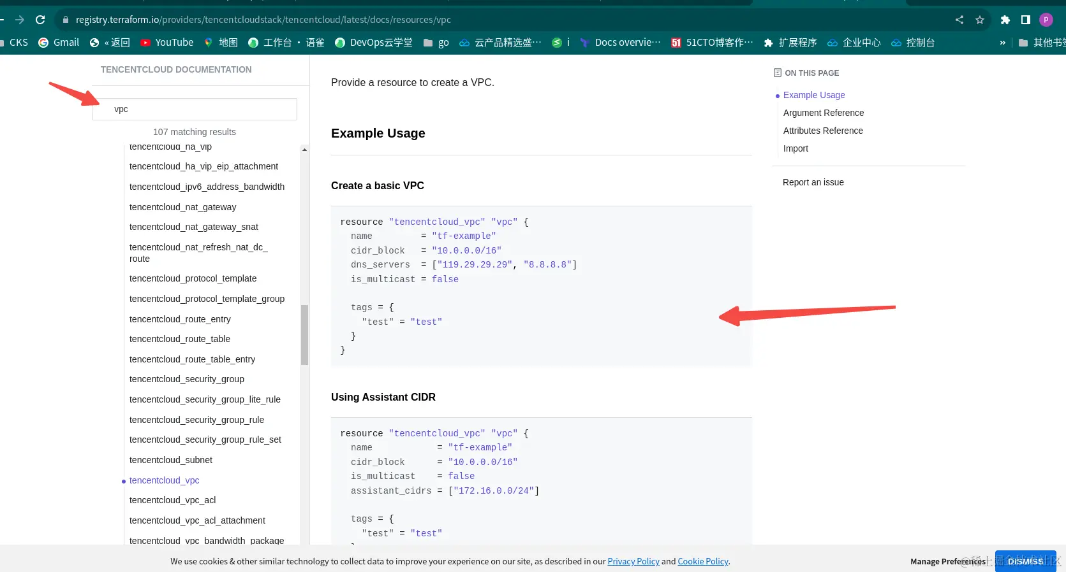Click the browser forward arrow
The image size is (1066, 572).
20,20
